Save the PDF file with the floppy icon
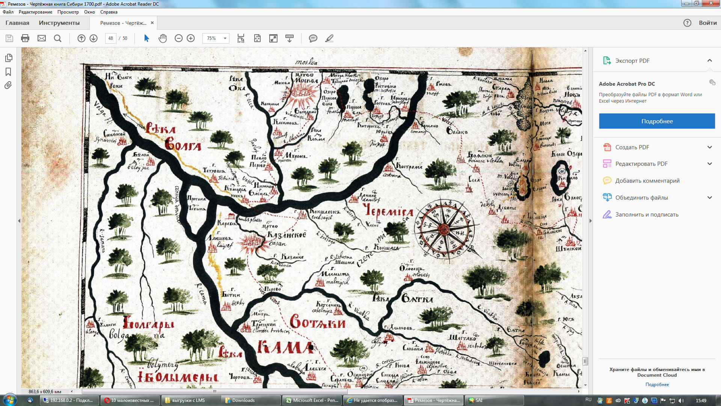 click(9, 38)
